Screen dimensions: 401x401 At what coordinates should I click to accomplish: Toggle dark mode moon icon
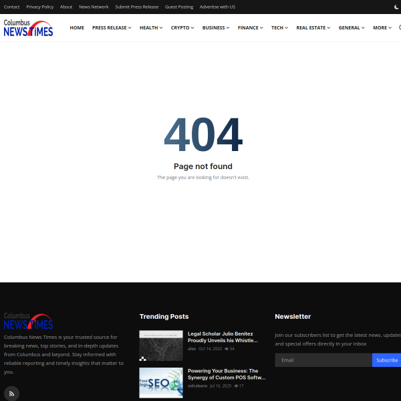click(x=396, y=7)
